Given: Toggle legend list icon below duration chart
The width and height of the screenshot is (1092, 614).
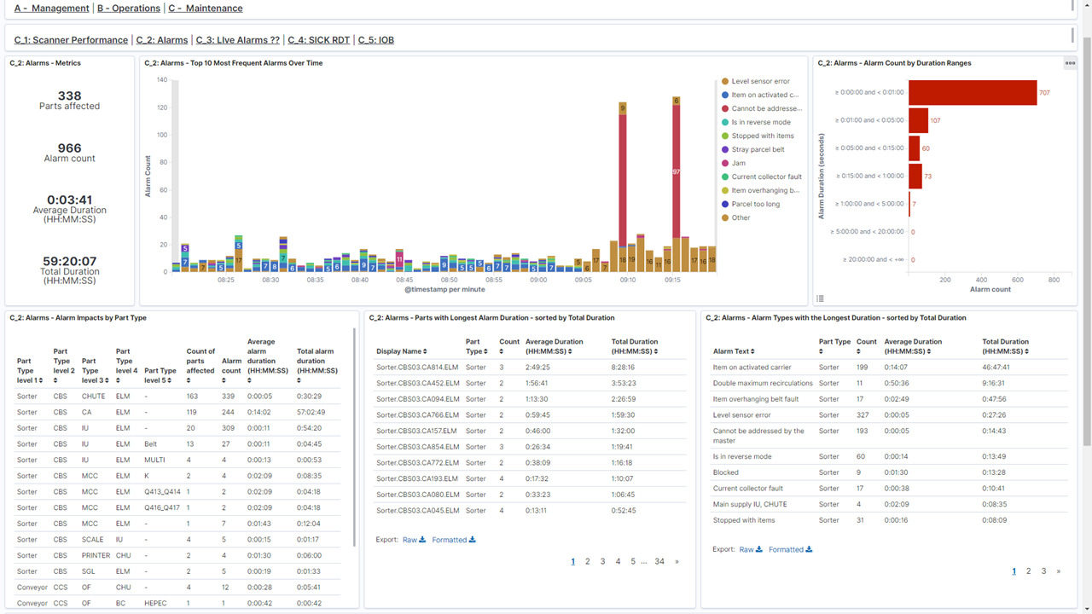Looking at the screenshot, I should click(821, 298).
